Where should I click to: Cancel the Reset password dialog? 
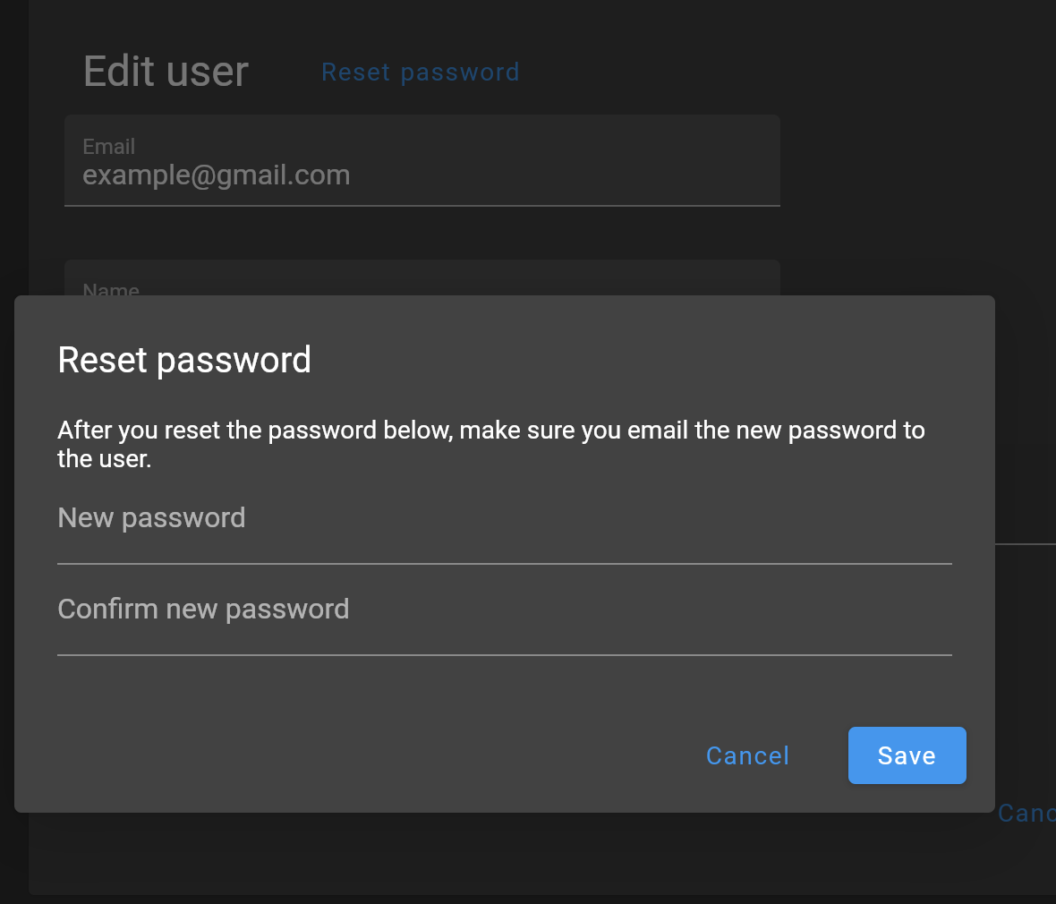click(747, 755)
